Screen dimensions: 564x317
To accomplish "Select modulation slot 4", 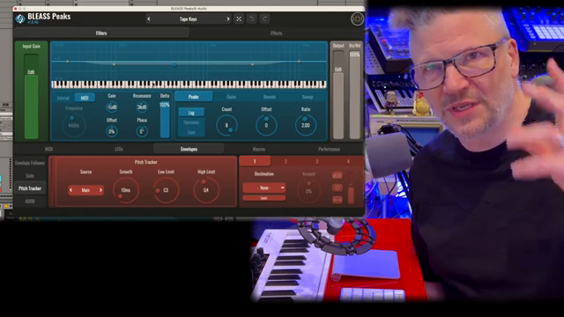I will [x=348, y=162].
